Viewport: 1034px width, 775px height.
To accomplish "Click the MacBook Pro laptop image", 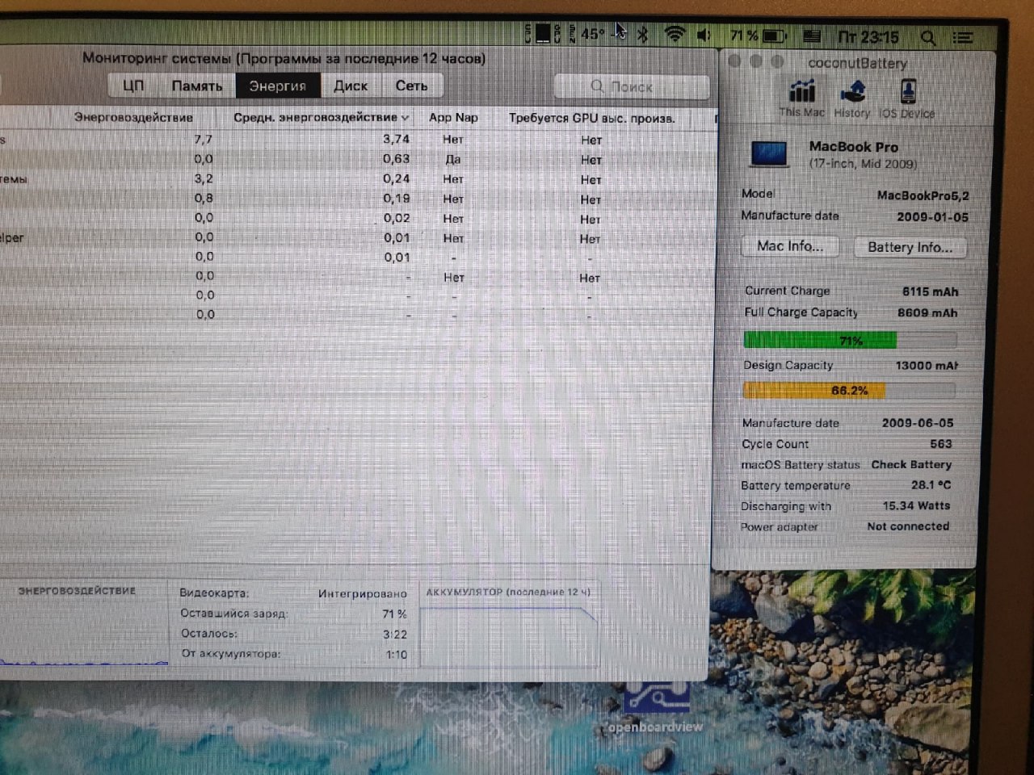I will (768, 153).
